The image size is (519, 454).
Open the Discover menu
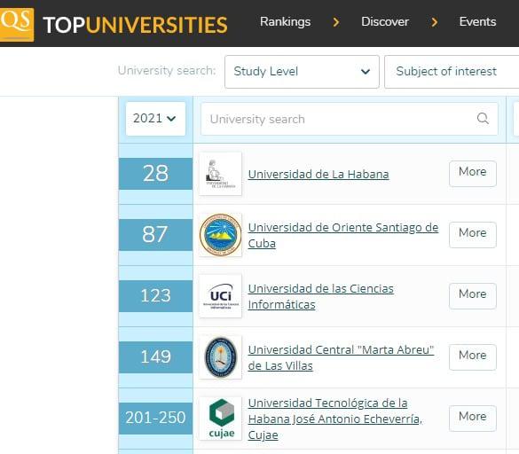click(x=385, y=22)
